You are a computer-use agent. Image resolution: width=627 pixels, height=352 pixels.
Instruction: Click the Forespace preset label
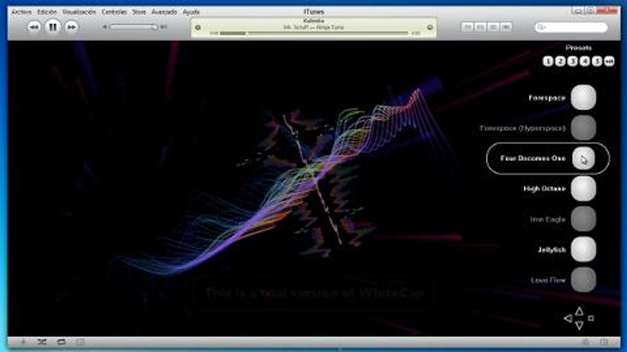547,98
